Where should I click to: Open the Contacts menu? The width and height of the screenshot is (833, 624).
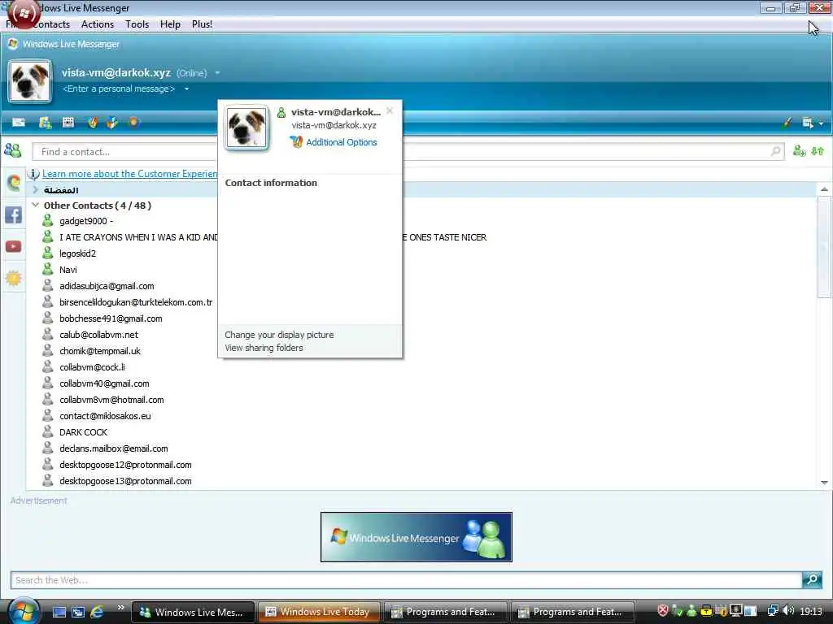pos(51,24)
